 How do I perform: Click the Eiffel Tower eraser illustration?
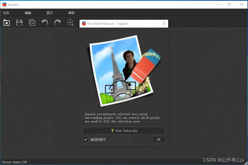[124, 71]
